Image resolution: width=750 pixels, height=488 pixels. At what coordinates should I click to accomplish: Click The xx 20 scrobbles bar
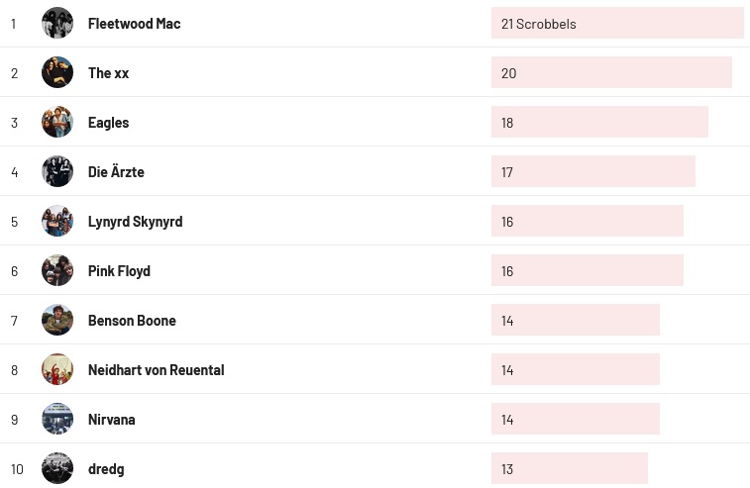610,73
